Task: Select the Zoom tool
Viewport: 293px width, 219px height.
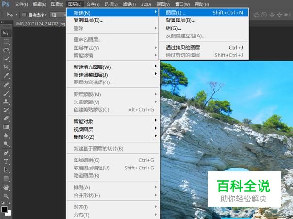Action: (6, 196)
